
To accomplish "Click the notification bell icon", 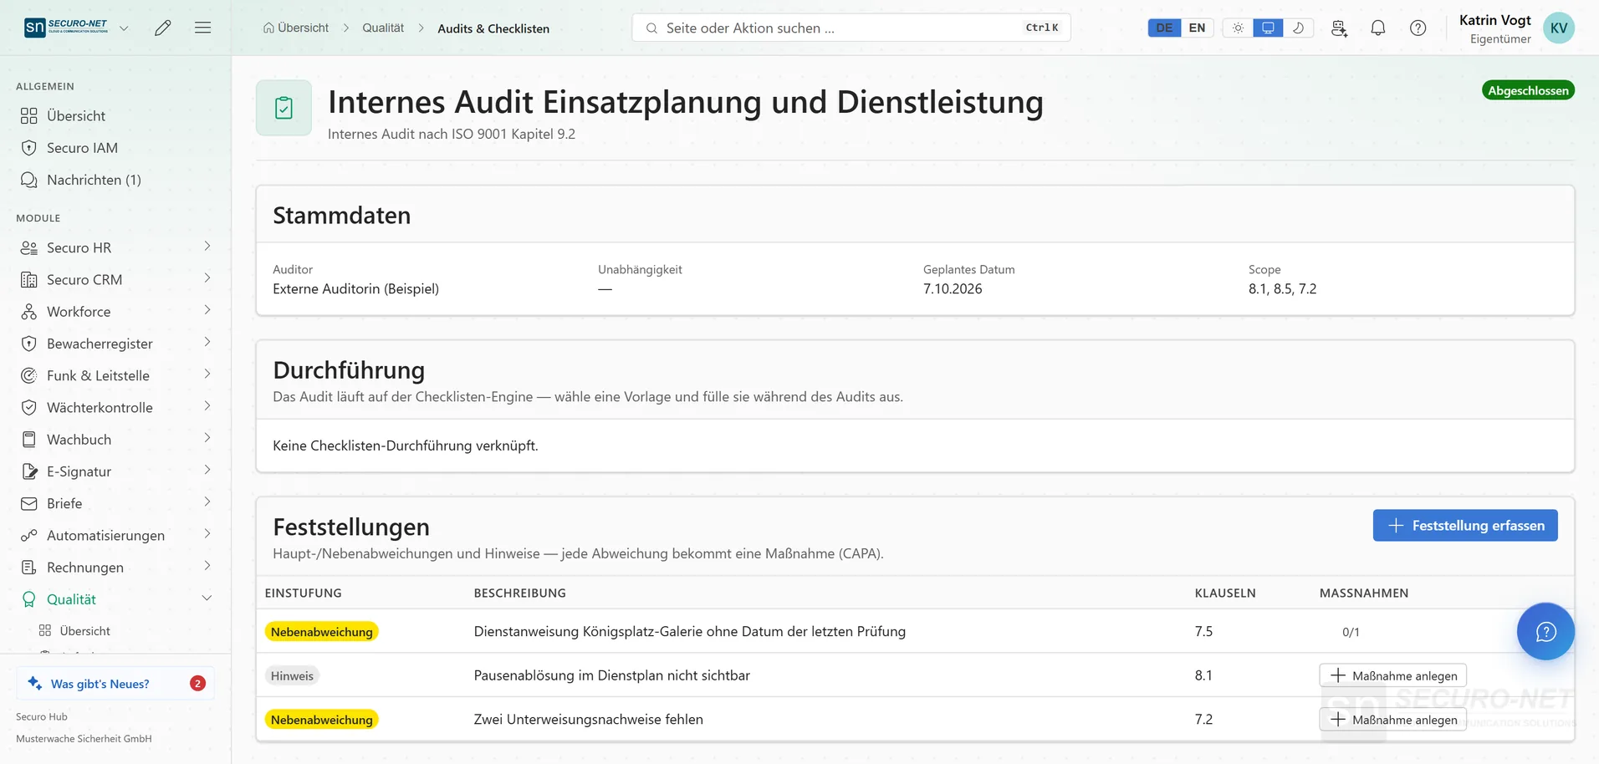I will click(x=1378, y=28).
